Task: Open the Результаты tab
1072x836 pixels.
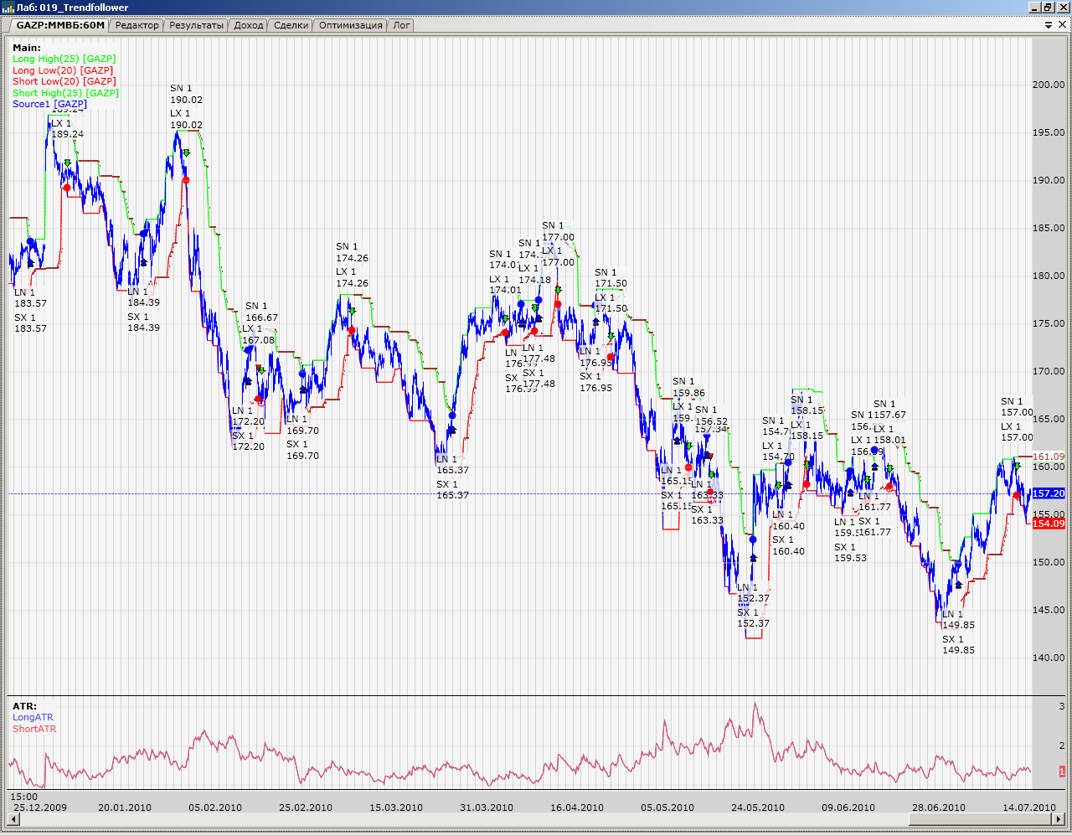Action: (x=197, y=25)
